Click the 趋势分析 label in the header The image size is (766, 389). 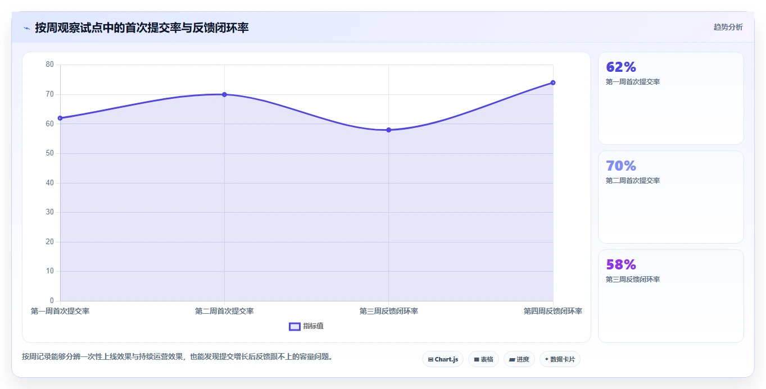(x=728, y=27)
